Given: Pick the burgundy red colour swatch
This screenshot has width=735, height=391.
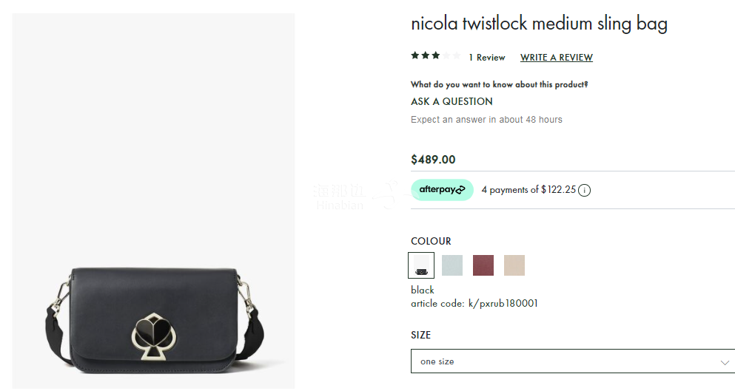Looking at the screenshot, I should 483,265.
